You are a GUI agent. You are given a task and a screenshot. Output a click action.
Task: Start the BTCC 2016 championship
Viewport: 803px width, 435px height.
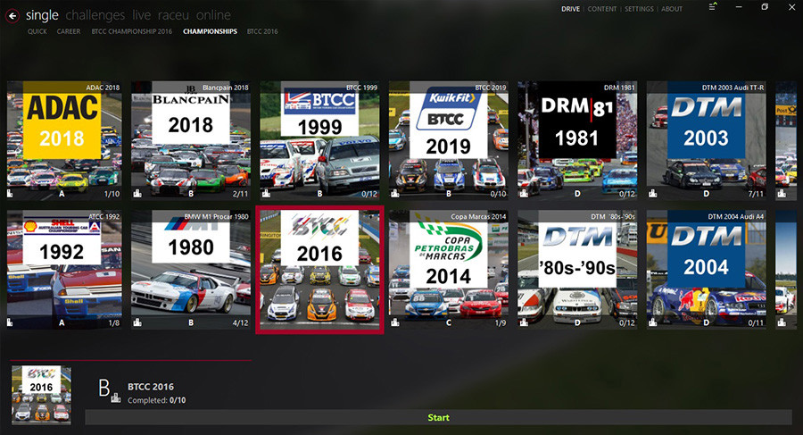click(438, 417)
